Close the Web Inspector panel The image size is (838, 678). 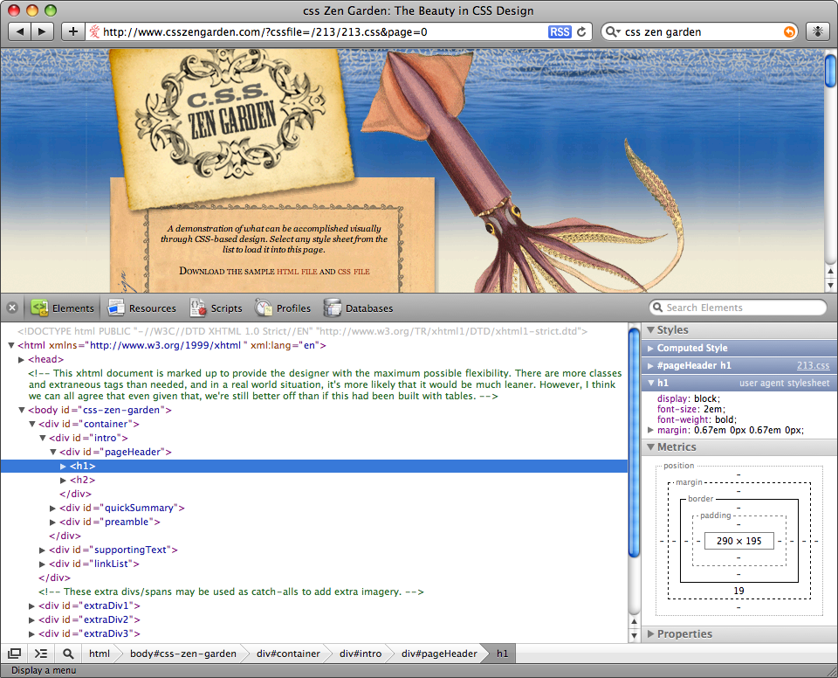pos(12,308)
